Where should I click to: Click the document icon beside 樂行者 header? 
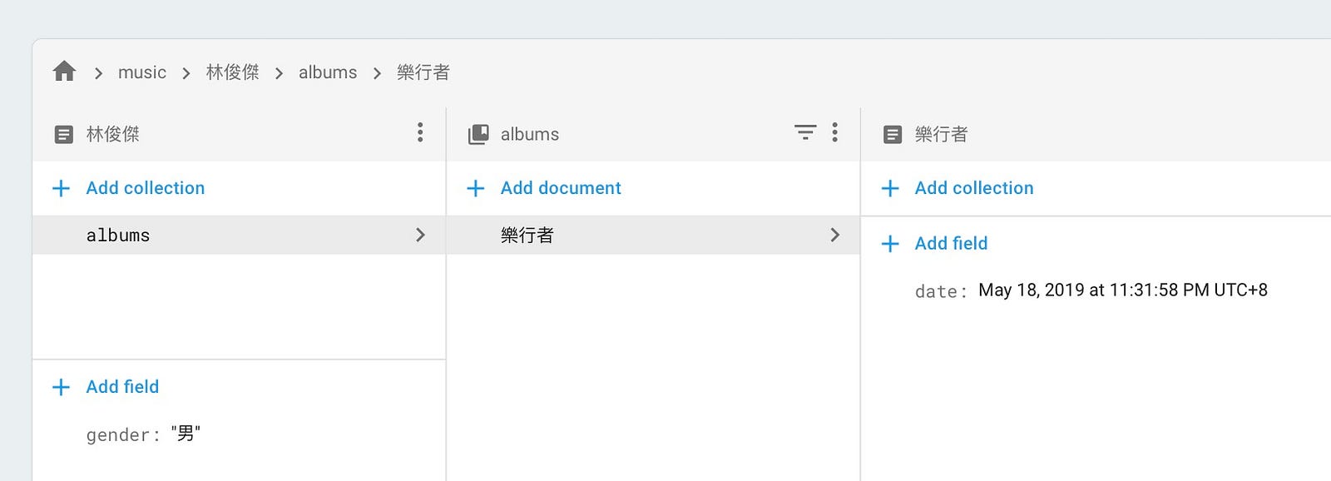tap(893, 134)
